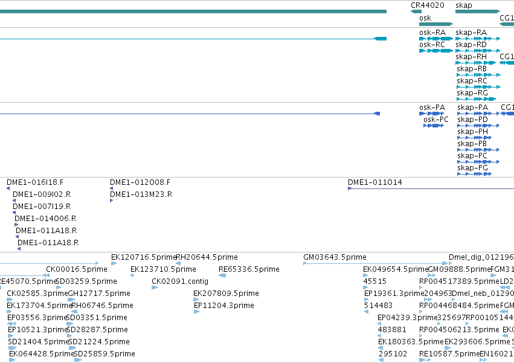Select skap-PC protein label
Viewport: 514px width, 363px height.
pos(472,156)
